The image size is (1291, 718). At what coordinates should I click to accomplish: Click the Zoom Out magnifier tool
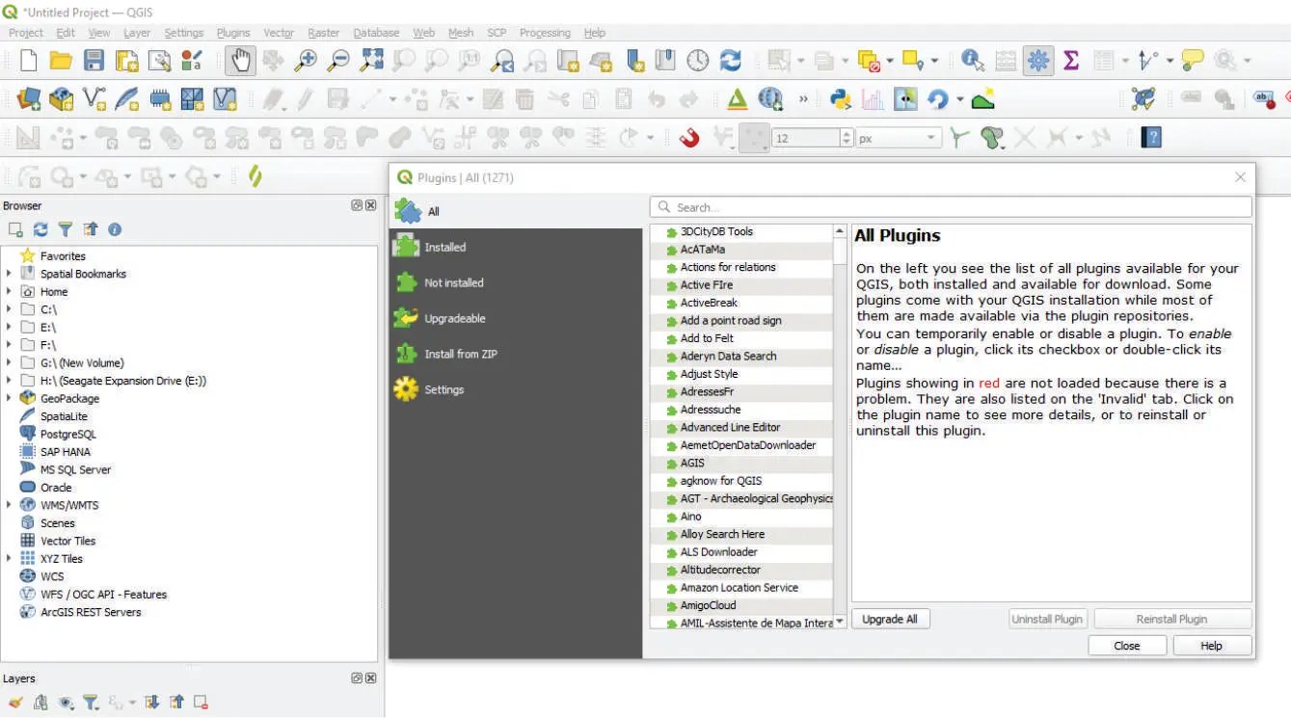pos(338,61)
